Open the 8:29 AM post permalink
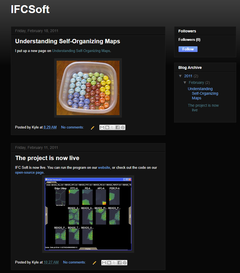 [x=50, y=127]
